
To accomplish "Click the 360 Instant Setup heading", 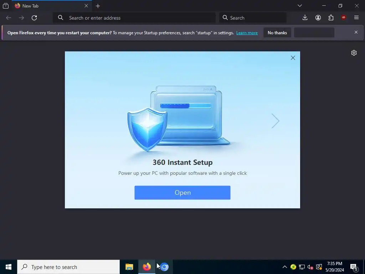I will coord(182,162).
